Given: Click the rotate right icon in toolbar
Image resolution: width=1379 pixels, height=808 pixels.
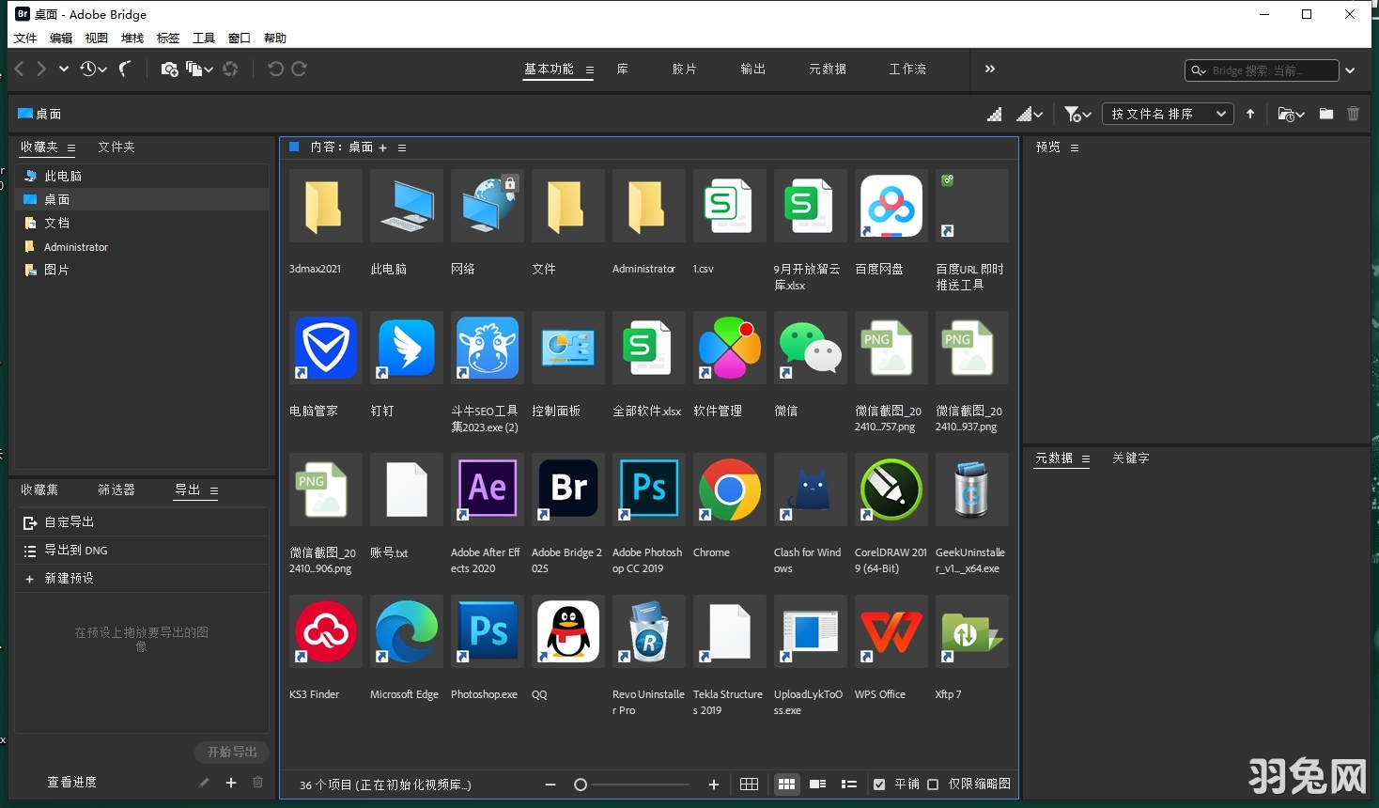Looking at the screenshot, I should pyautogui.click(x=299, y=69).
